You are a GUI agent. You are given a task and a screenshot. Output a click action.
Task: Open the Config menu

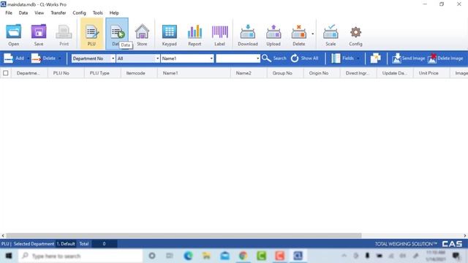point(79,13)
